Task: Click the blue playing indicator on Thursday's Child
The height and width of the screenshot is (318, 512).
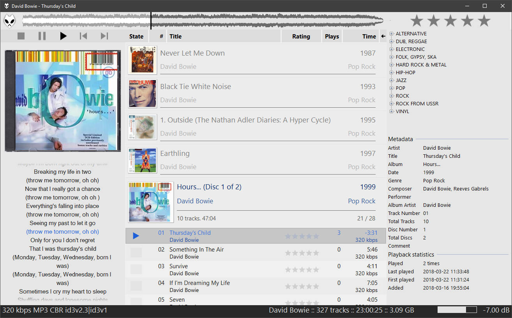Action: click(x=136, y=236)
